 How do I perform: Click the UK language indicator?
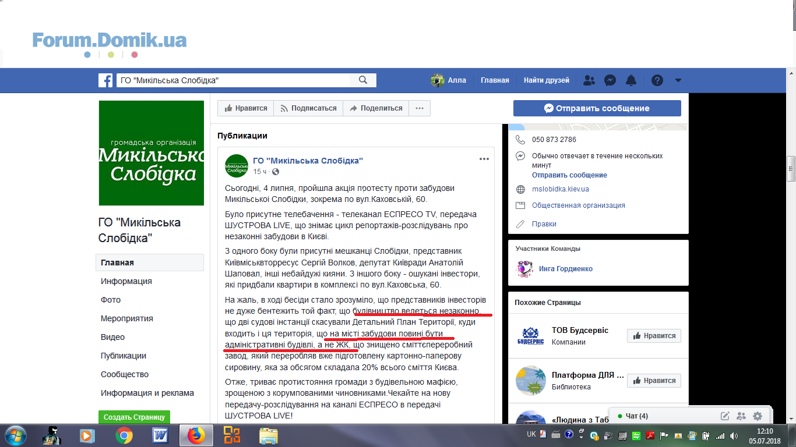(531, 434)
